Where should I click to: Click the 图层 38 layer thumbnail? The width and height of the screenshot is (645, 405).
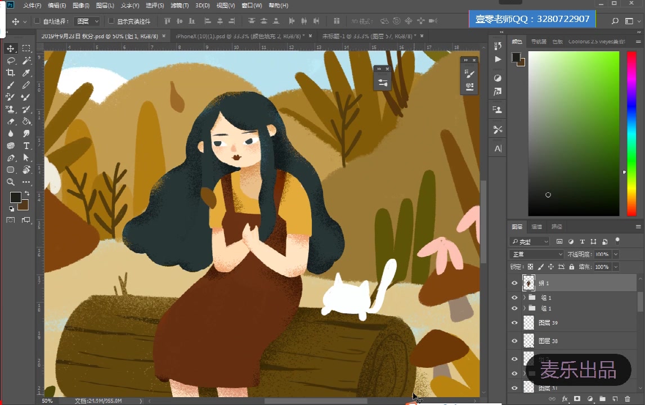tap(528, 340)
